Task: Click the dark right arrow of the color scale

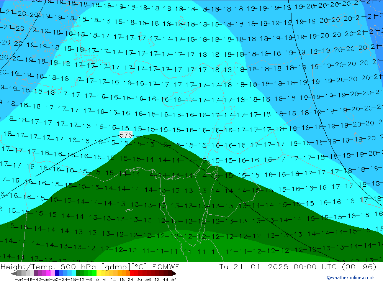Action: click(174, 273)
